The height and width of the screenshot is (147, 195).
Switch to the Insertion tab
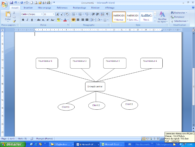pos(28,8)
